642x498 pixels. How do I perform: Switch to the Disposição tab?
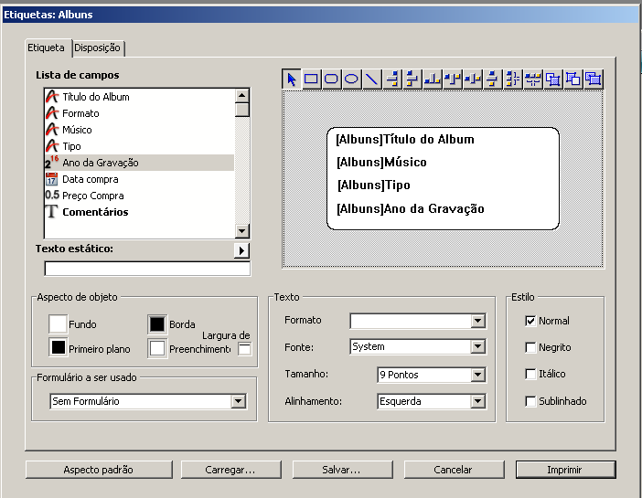98,48
